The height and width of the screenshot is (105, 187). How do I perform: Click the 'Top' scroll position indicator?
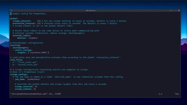177,94
